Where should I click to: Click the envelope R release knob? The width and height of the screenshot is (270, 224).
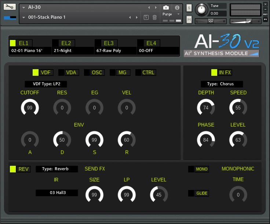(127, 140)
